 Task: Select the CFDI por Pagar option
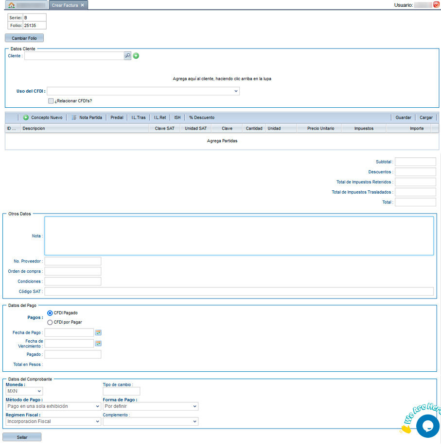50,322
